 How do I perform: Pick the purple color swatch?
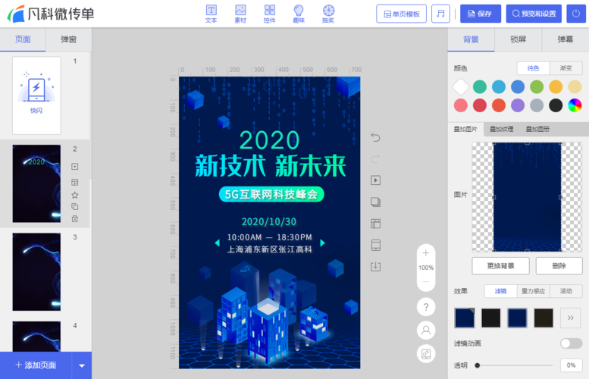518,105
